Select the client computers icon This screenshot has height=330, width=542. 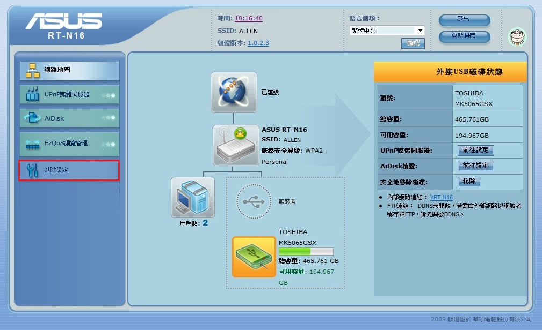point(192,197)
